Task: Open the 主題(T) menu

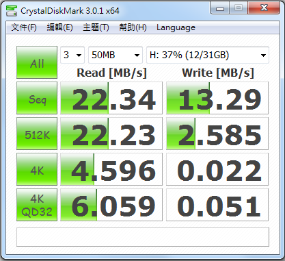Action: pyautogui.click(x=96, y=27)
